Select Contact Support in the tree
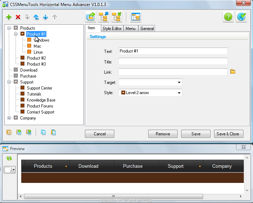This screenshot has height=203, width=253. (x=40, y=112)
